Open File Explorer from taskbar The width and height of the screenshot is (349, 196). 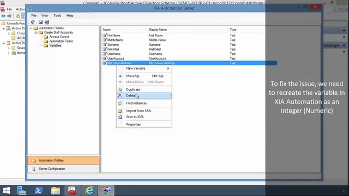click(x=56, y=191)
